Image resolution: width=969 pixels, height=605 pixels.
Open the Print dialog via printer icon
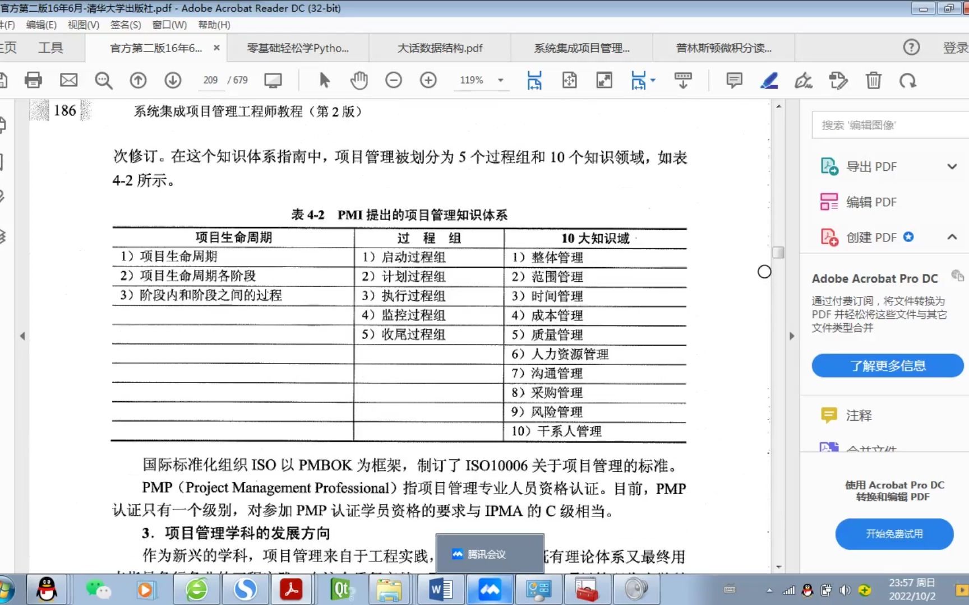pyautogui.click(x=33, y=80)
